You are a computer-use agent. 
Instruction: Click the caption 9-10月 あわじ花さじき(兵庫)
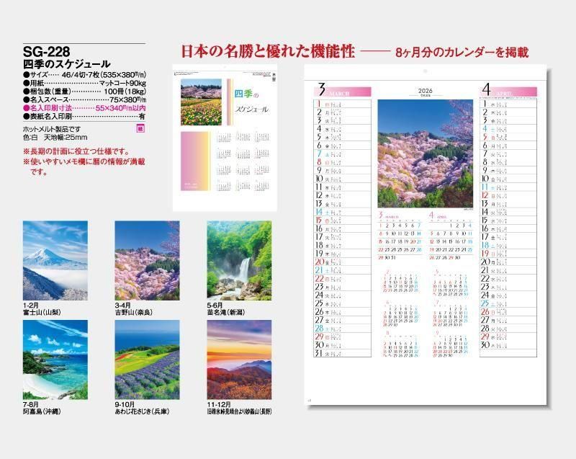pyautogui.click(x=142, y=409)
